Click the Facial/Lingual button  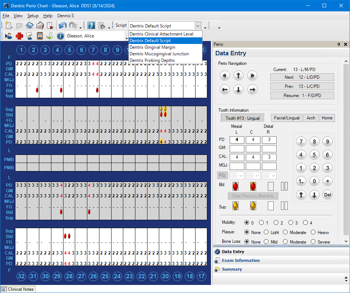287,118
